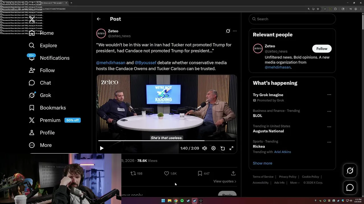The width and height of the screenshot is (364, 204).
Task: Open Notifications with the bell icon
Action: click(x=32, y=58)
